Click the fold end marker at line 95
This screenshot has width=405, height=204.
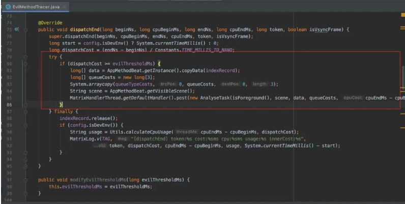click(x=25, y=166)
